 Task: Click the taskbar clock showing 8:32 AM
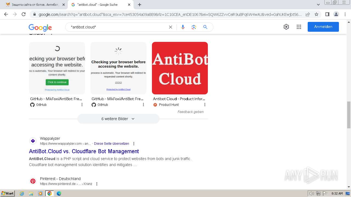[337, 193]
